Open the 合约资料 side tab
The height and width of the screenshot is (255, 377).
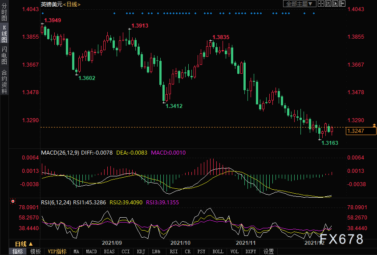[4, 81]
